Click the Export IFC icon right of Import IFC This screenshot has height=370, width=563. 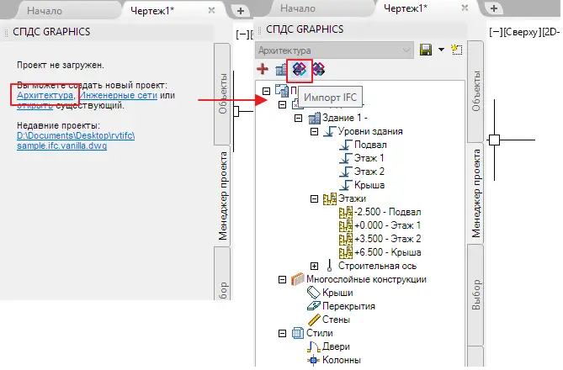coord(318,69)
